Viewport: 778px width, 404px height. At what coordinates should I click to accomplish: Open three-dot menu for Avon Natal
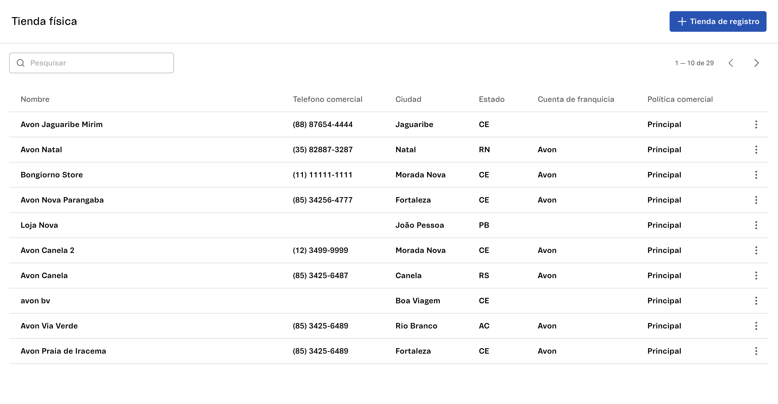click(756, 150)
